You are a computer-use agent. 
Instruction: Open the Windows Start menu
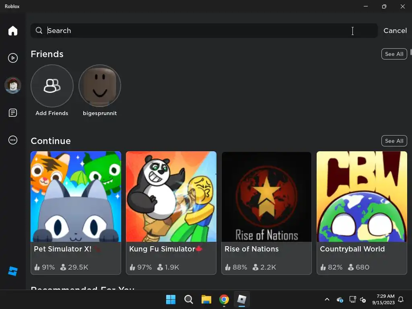(171, 299)
